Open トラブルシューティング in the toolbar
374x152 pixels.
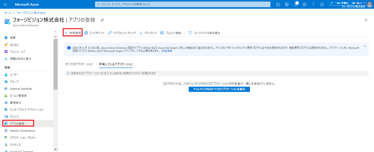[122, 33]
